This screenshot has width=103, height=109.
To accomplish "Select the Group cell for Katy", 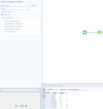I will [x=64, y=96].
